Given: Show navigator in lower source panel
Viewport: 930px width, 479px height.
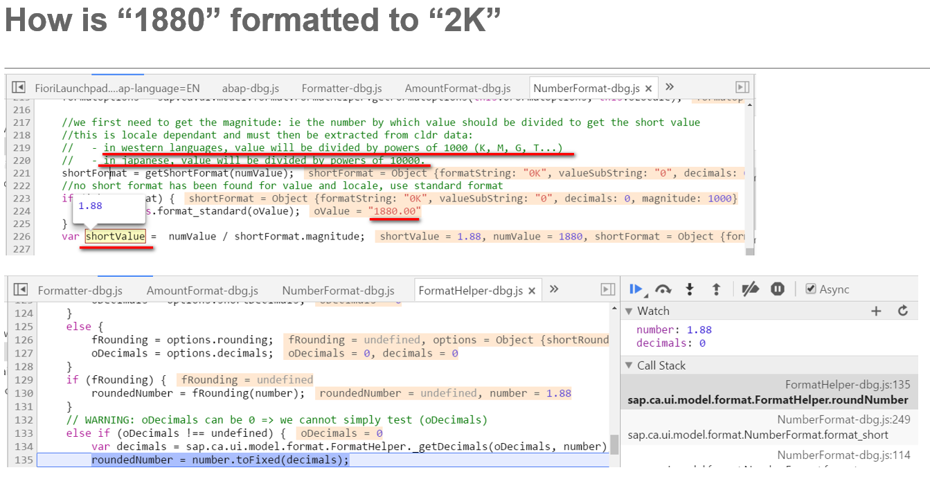Looking at the screenshot, I should click(21, 290).
